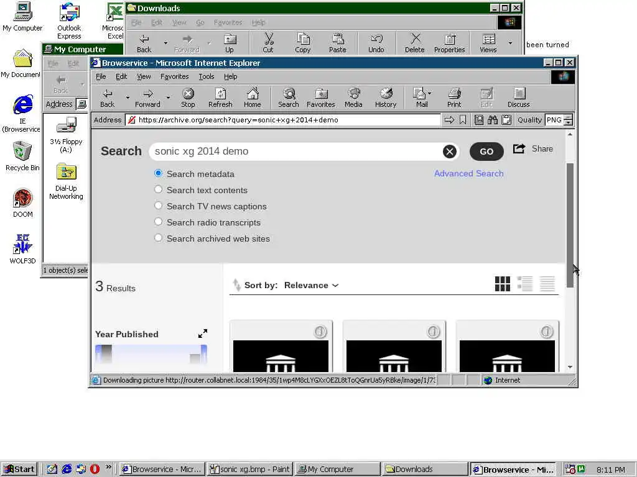Image resolution: width=637 pixels, height=477 pixels.
Task: Click the bookmark icon beside address bar
Action: [x=463, y=120]
